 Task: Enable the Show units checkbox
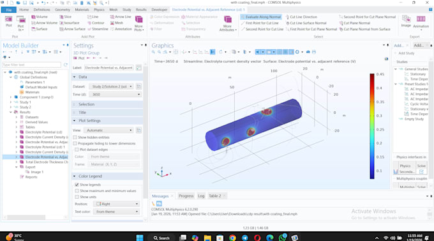[x=77, y=197]
